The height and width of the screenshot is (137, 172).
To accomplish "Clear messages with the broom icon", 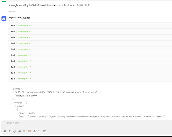I will click(x=34, y=131).
